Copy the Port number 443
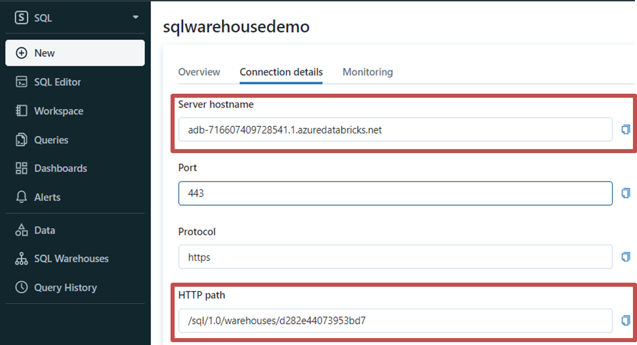637x345 pixels. pos(625,193)
